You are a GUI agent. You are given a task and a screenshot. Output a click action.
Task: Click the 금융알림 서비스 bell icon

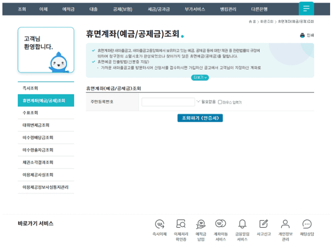coord(242,224)
